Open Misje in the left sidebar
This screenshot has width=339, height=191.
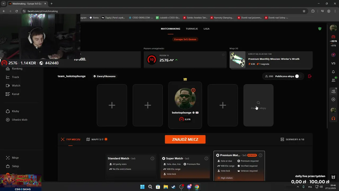tap(12, 158)
